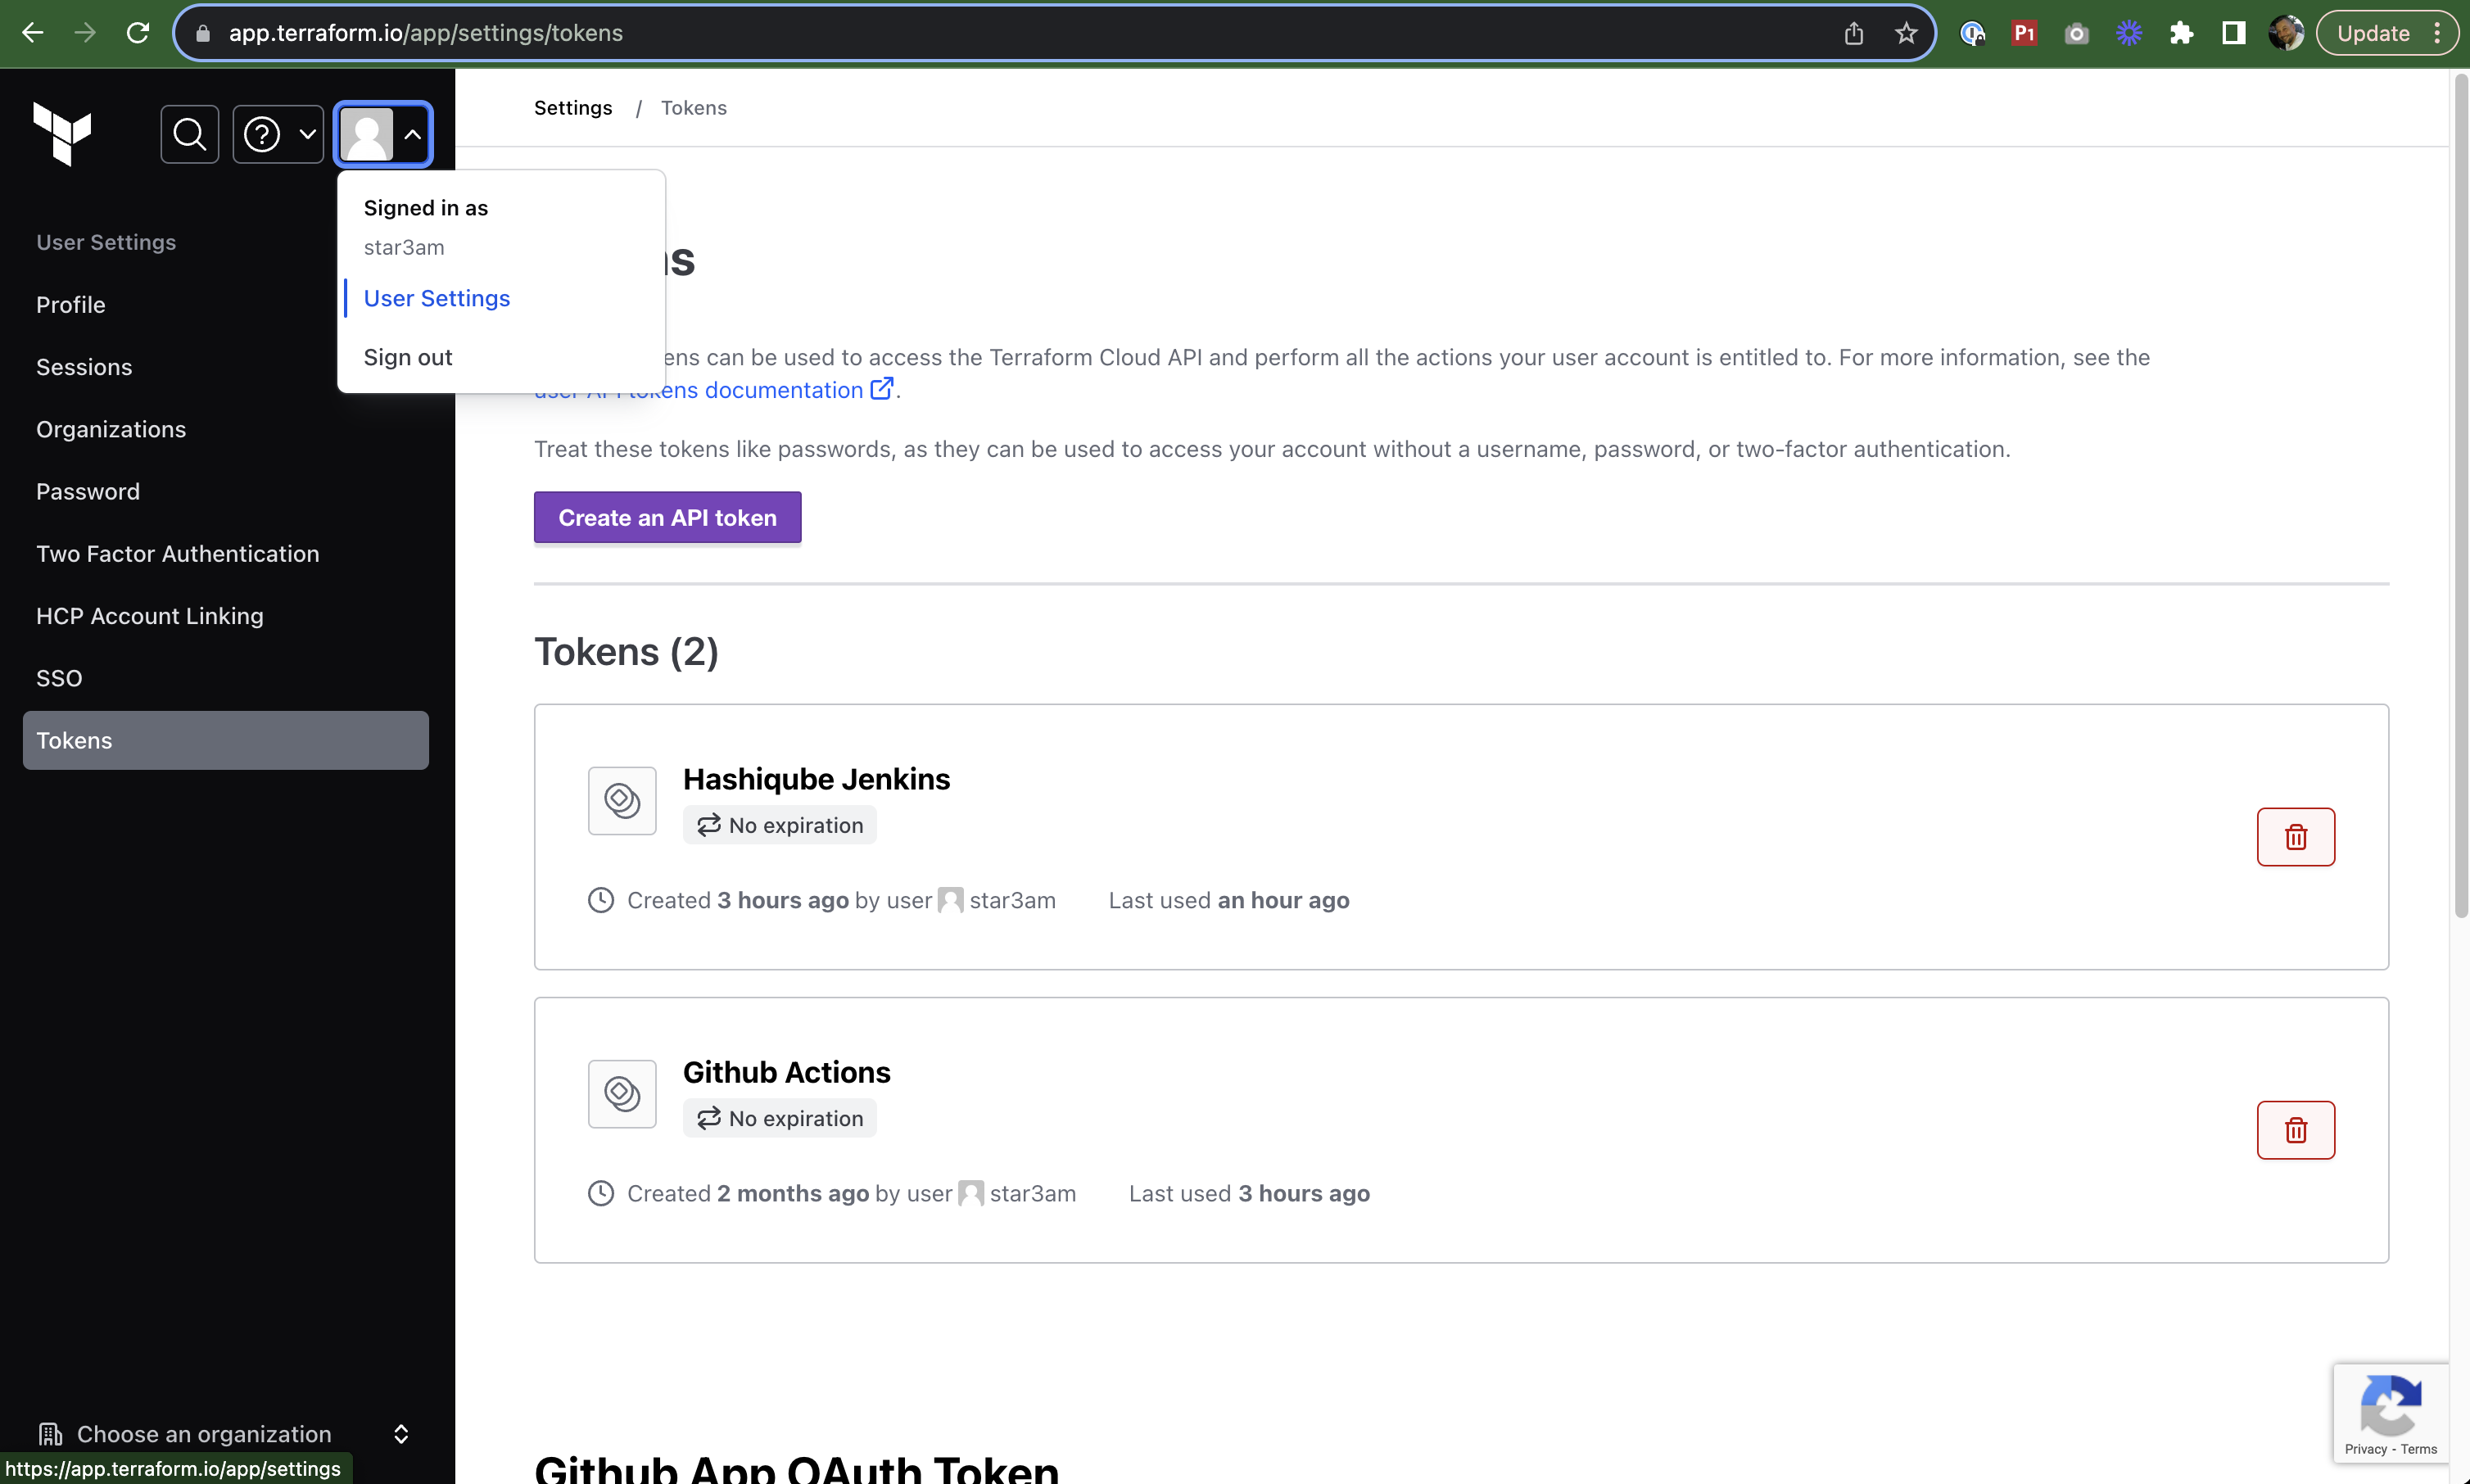Viewport: 2470px width, 1484px height.
Task: Click the User Settings sidebar heading
Action: tap(106, 242)
